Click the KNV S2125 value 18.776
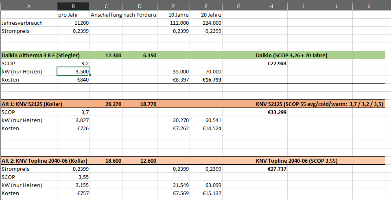This screenshot has height=200, width=391. click(x=140, y=104)
